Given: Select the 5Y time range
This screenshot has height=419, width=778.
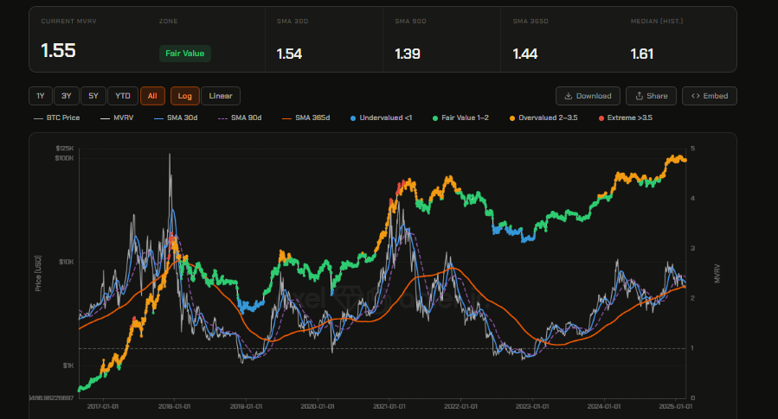Looking at the screenshot, I should click(x=93, y=96).
